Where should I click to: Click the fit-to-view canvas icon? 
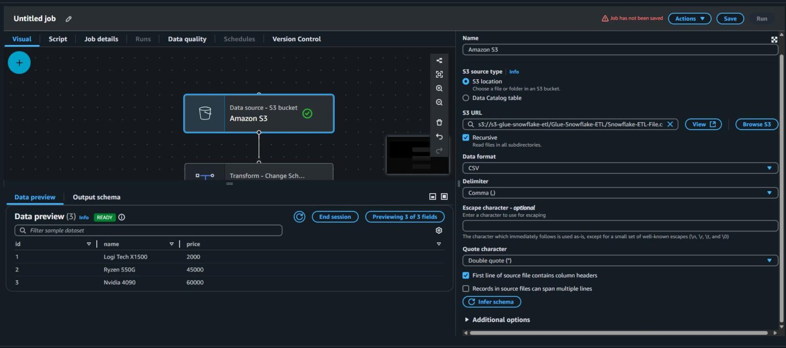[x=439, y=75]
